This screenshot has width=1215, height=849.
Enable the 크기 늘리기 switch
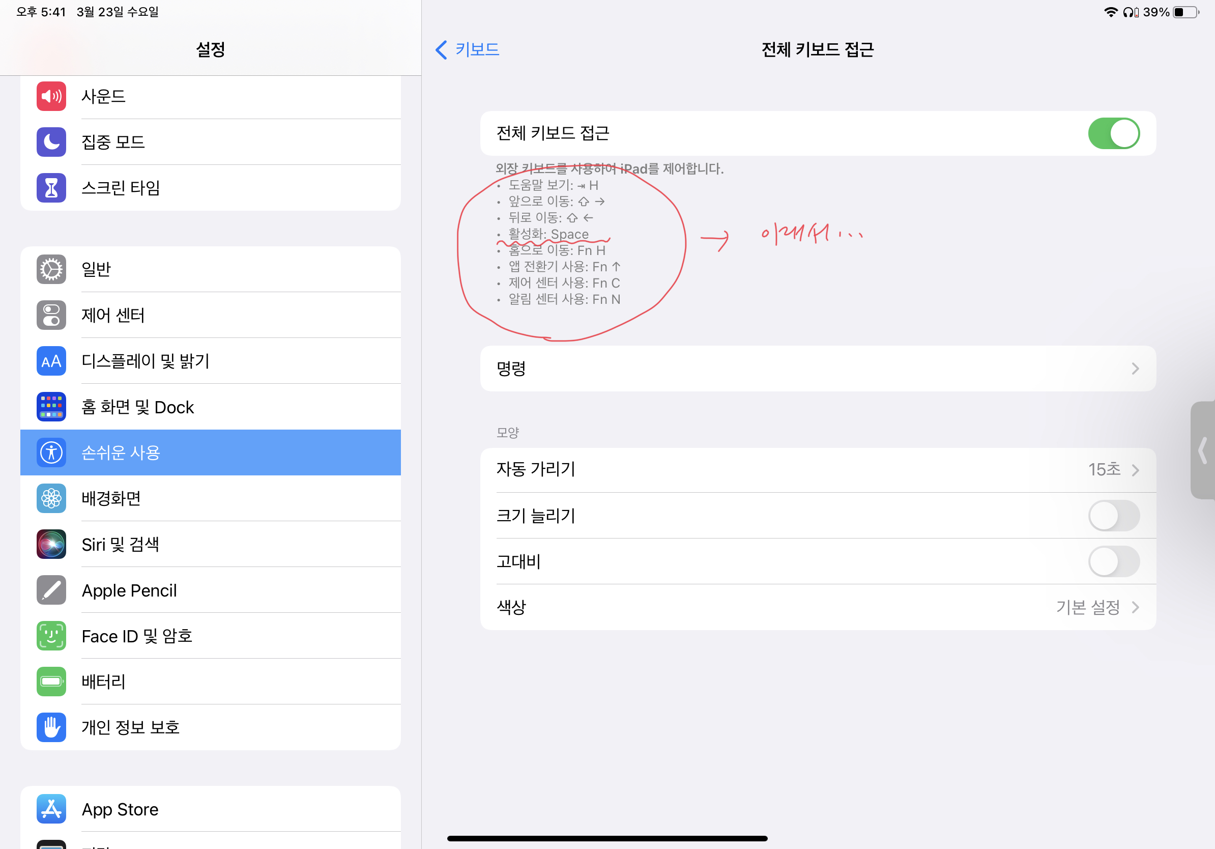tap(1113, 516)
